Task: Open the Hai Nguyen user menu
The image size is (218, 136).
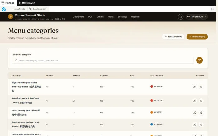Action: [x=27, y=3]
